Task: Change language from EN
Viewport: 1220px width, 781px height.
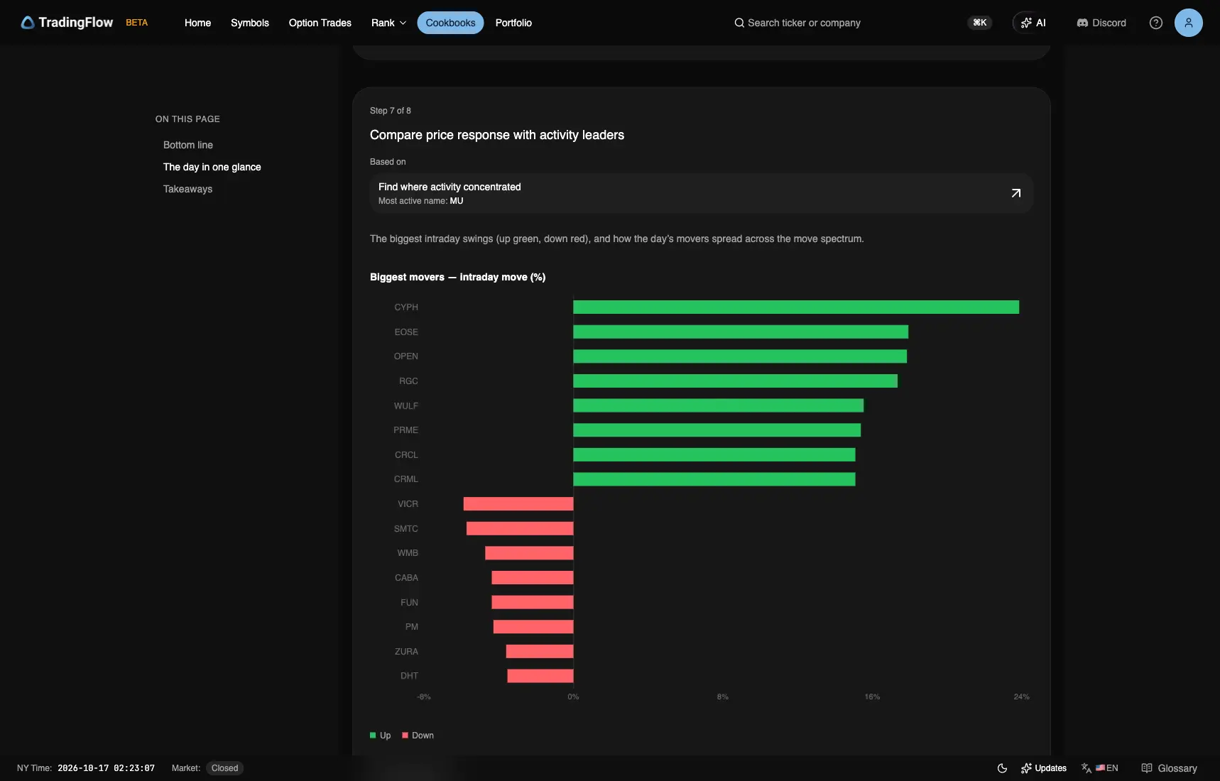Action: [1100, 768]
